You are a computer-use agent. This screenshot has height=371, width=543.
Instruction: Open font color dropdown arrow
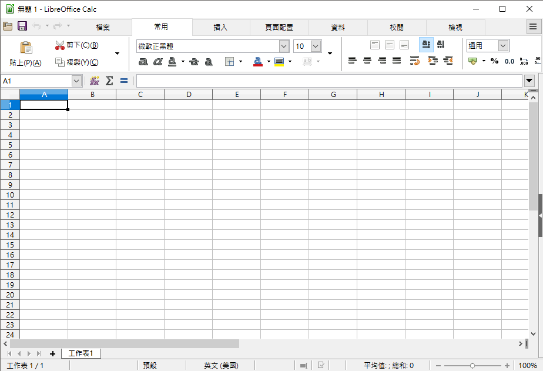click(269, 62)
